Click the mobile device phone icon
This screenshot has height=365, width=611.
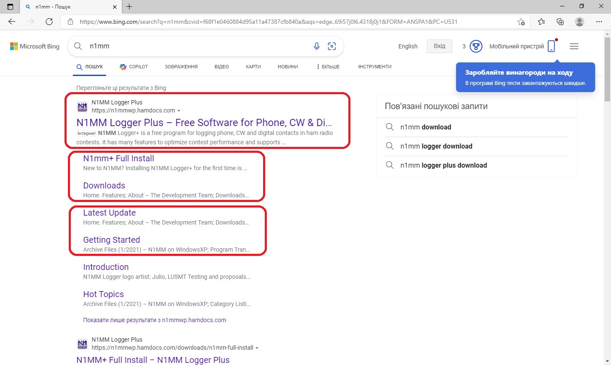(552, 46)
